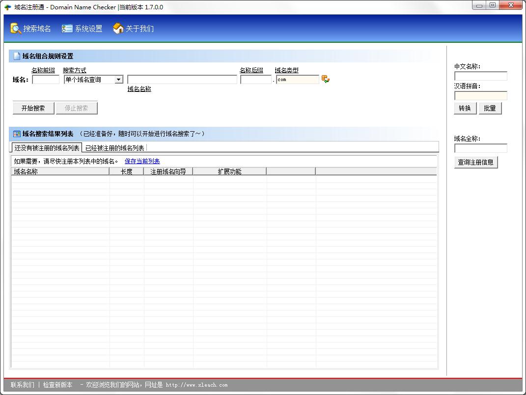Click the 检查新版本 link in status bar
Viewport: 526px width, 395px height.
click(57, 385)
